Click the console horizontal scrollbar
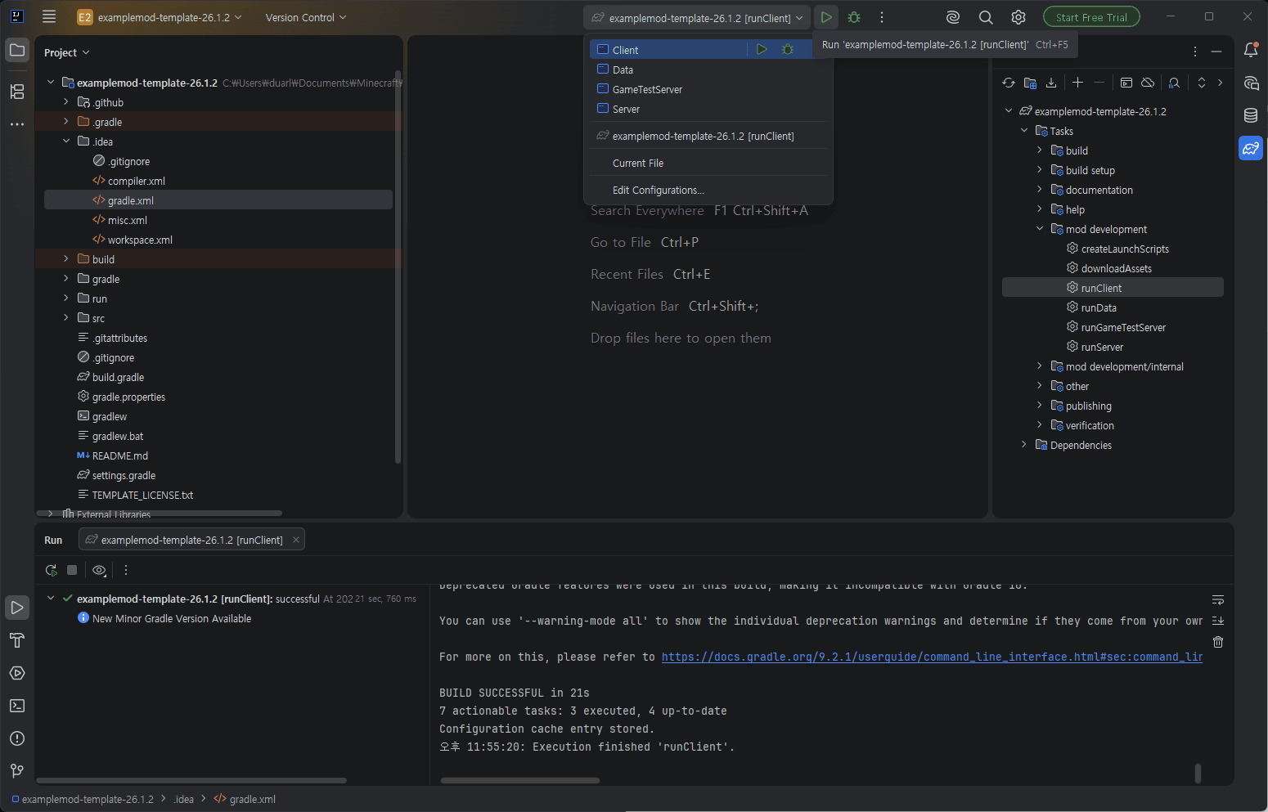The width and height of the screenshot is (1268, 812). point(520,780)
